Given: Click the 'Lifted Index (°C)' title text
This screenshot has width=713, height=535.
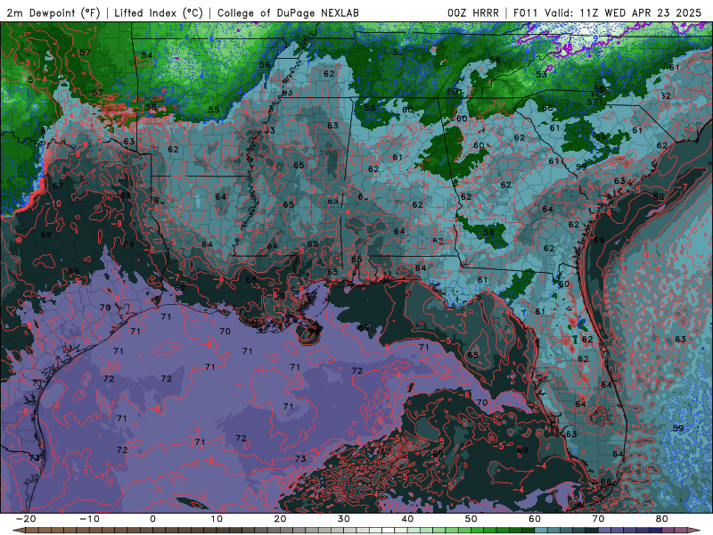Looking at the screenshot, I should point(159,12).
